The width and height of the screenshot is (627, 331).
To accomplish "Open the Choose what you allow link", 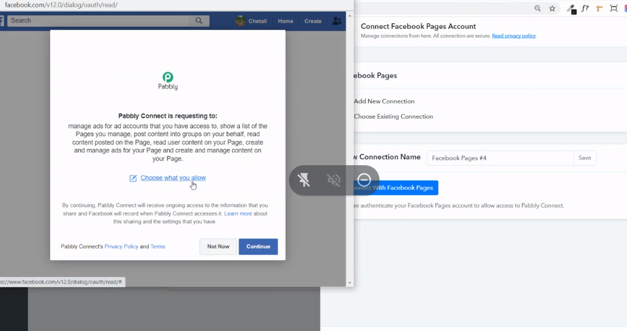I will [173, 178].
